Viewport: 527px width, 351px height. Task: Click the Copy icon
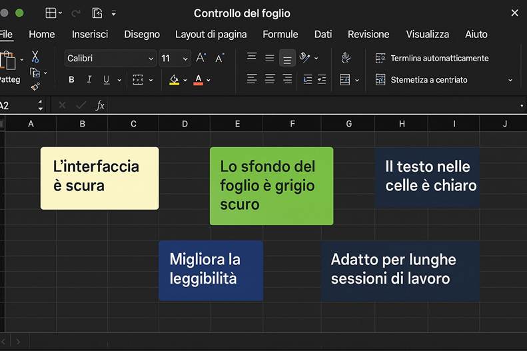pos(35,73)
